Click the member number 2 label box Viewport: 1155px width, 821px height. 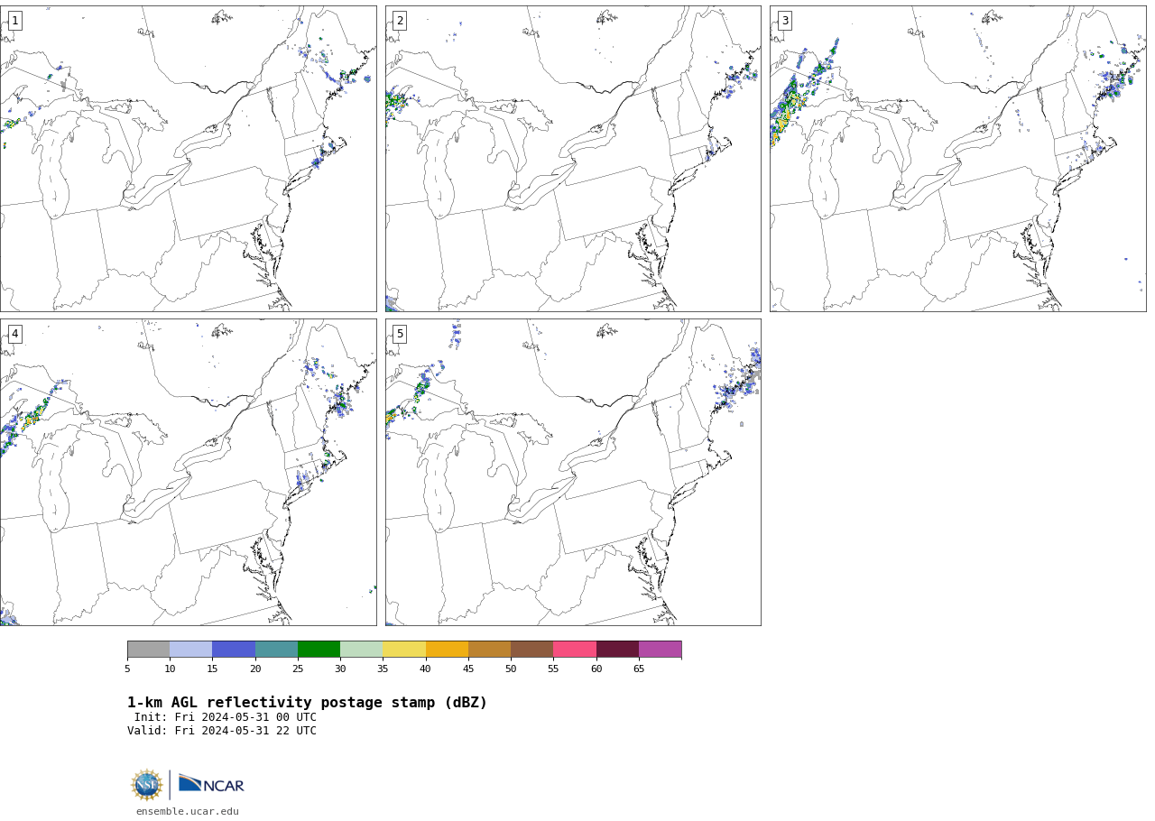point(400,21)
